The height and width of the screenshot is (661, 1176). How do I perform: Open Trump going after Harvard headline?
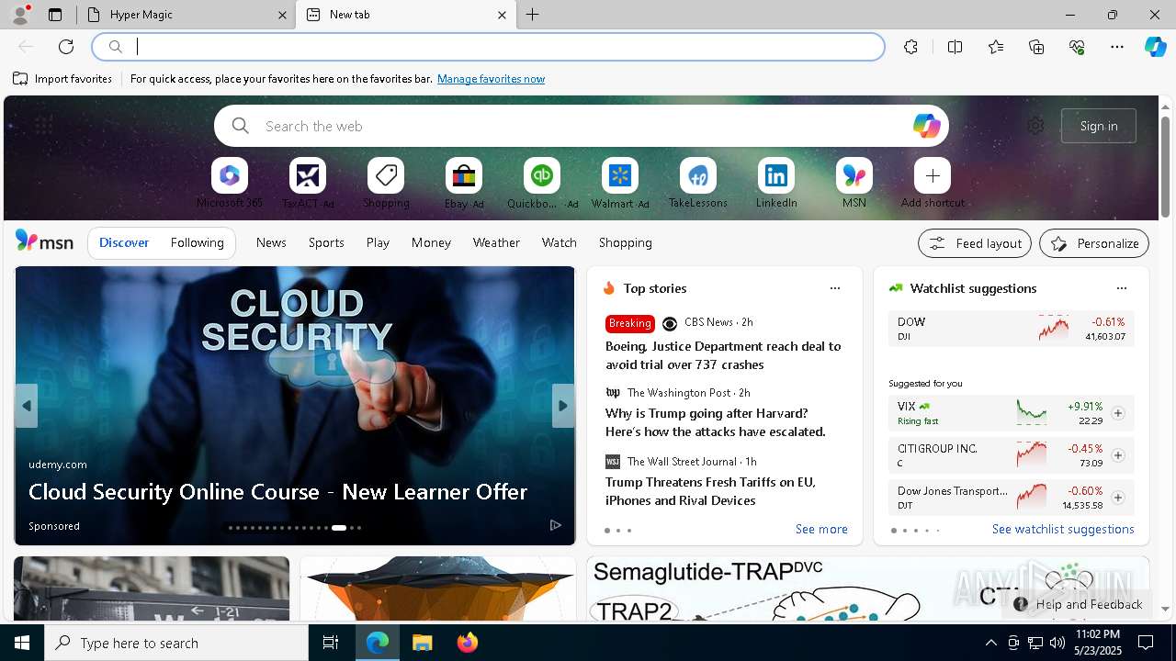716,422
